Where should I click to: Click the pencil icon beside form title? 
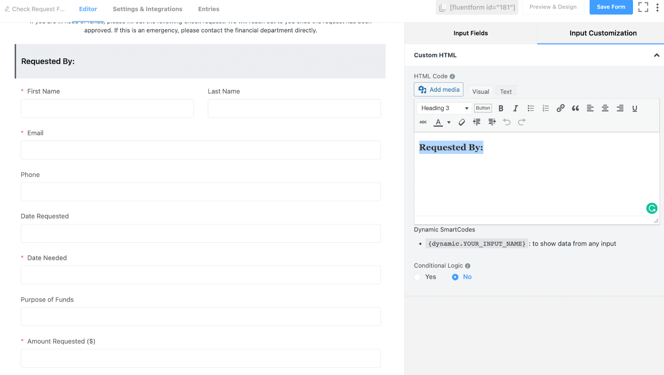(x=7, y=9)
